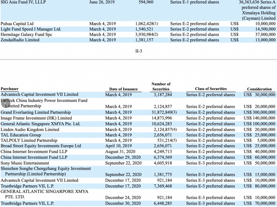
Task: Click the '1,381,775' securities value
Action: click(x=163, y=174)
